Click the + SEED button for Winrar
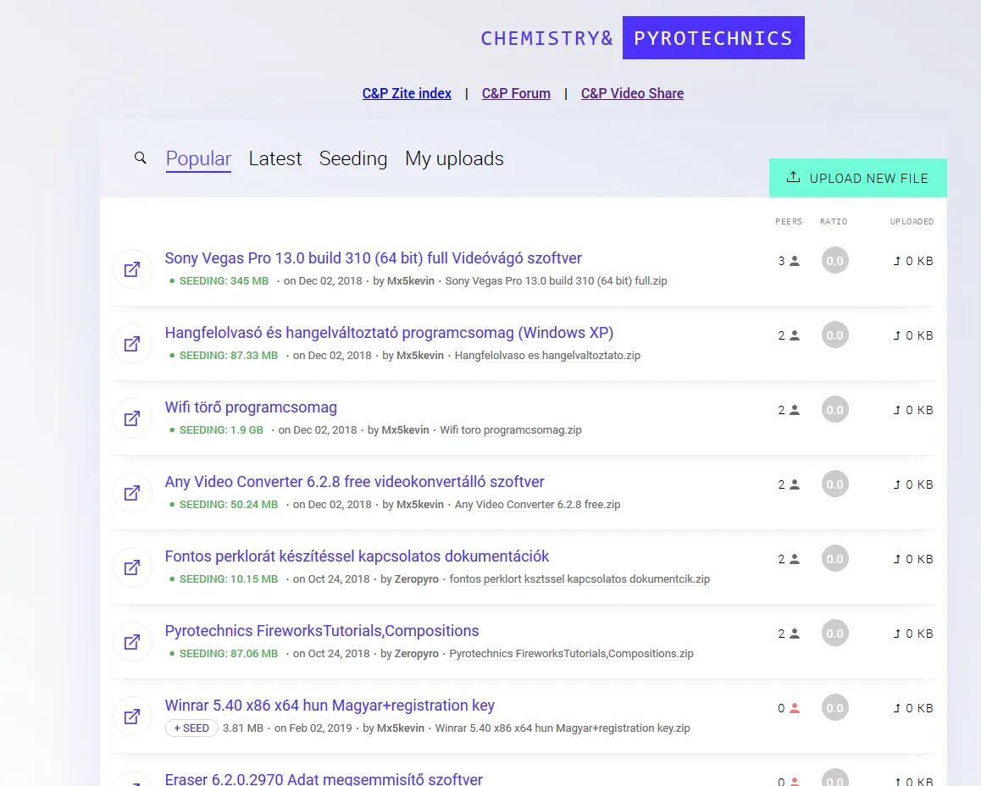Screen dimensions: 981x786 pyautogui.click(x=191, y=728)
